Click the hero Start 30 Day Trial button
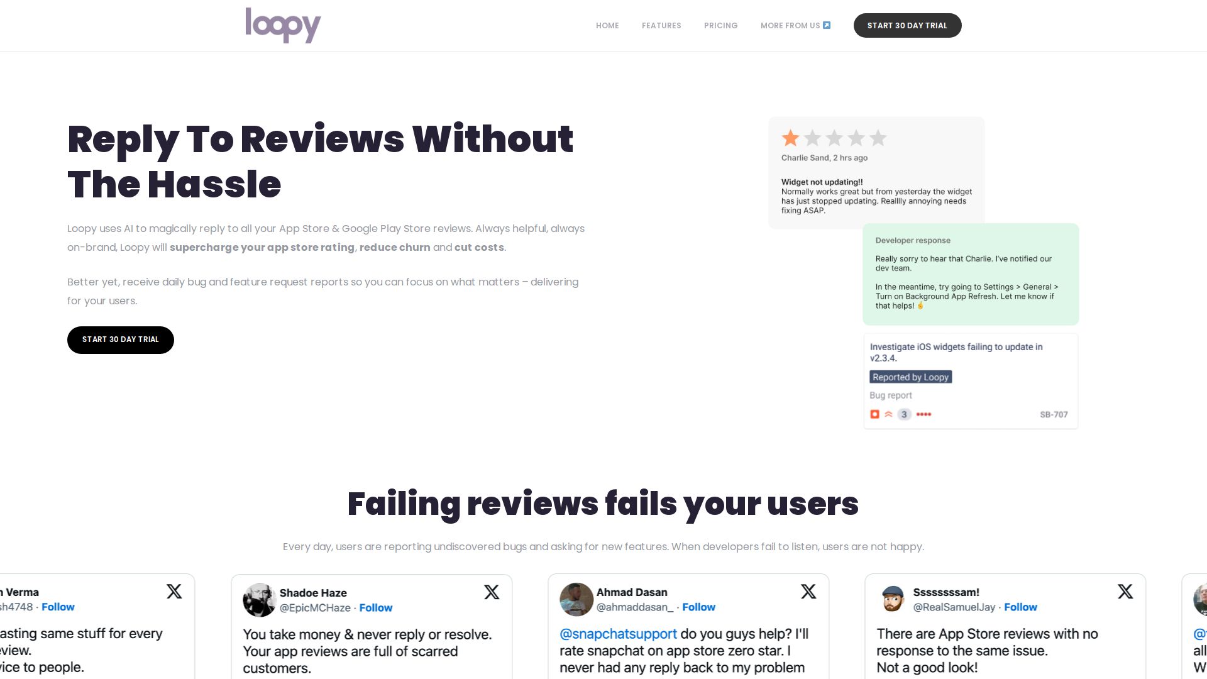This screenshot has width=1207, height=679. (121, 339)
